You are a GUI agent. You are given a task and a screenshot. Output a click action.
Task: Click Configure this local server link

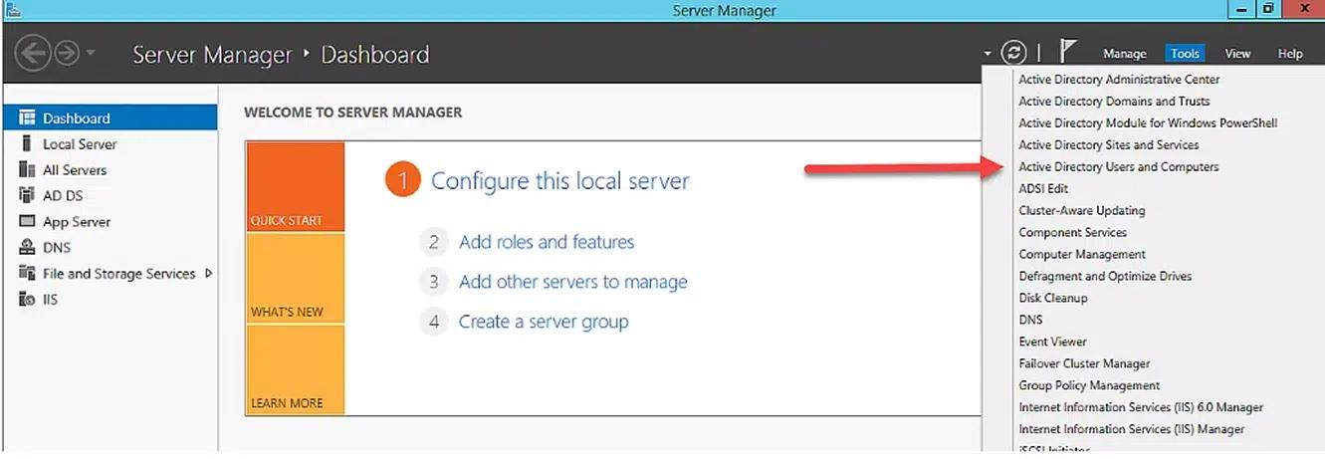559,181
